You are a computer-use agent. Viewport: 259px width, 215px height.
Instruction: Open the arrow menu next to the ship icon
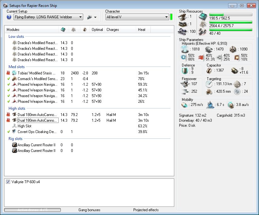coord(95,17)
